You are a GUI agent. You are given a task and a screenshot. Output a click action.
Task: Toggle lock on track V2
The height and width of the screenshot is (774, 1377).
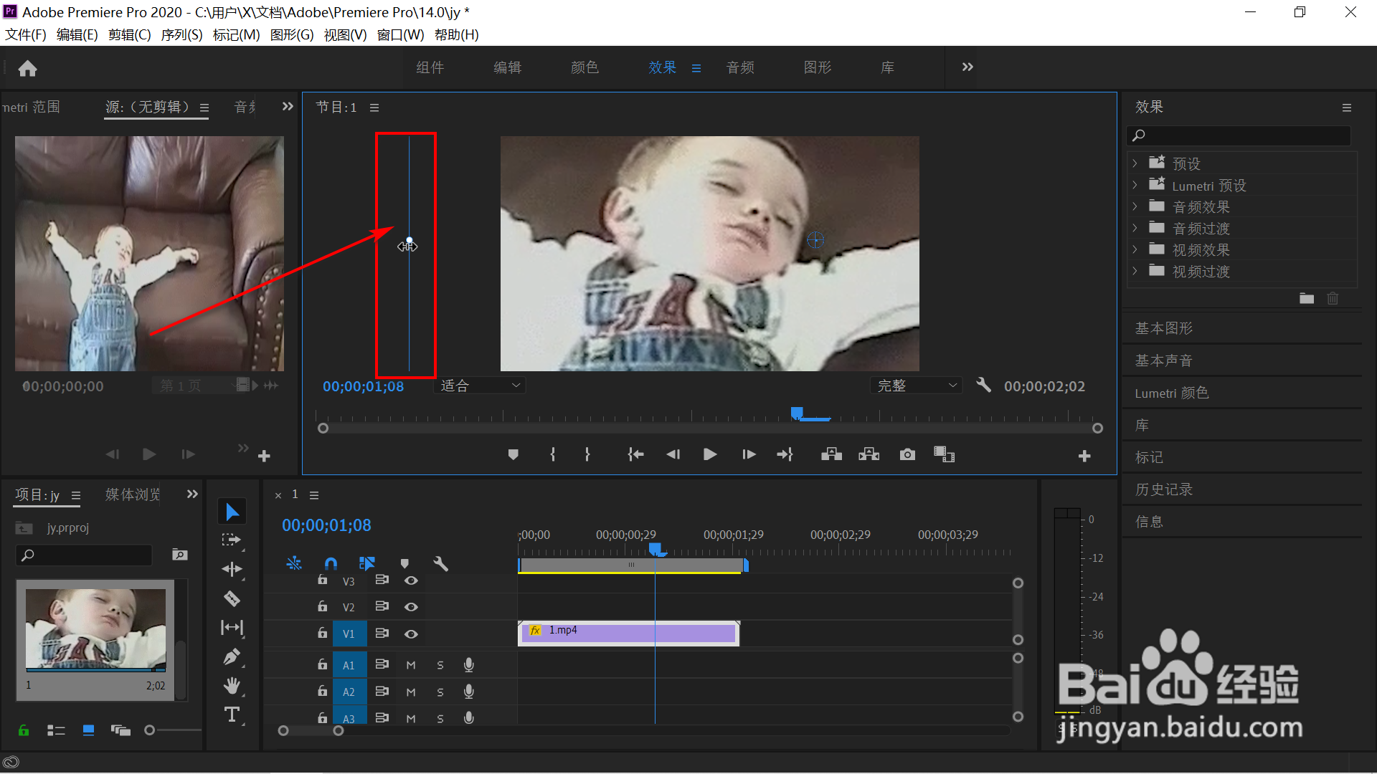(323, 606)
